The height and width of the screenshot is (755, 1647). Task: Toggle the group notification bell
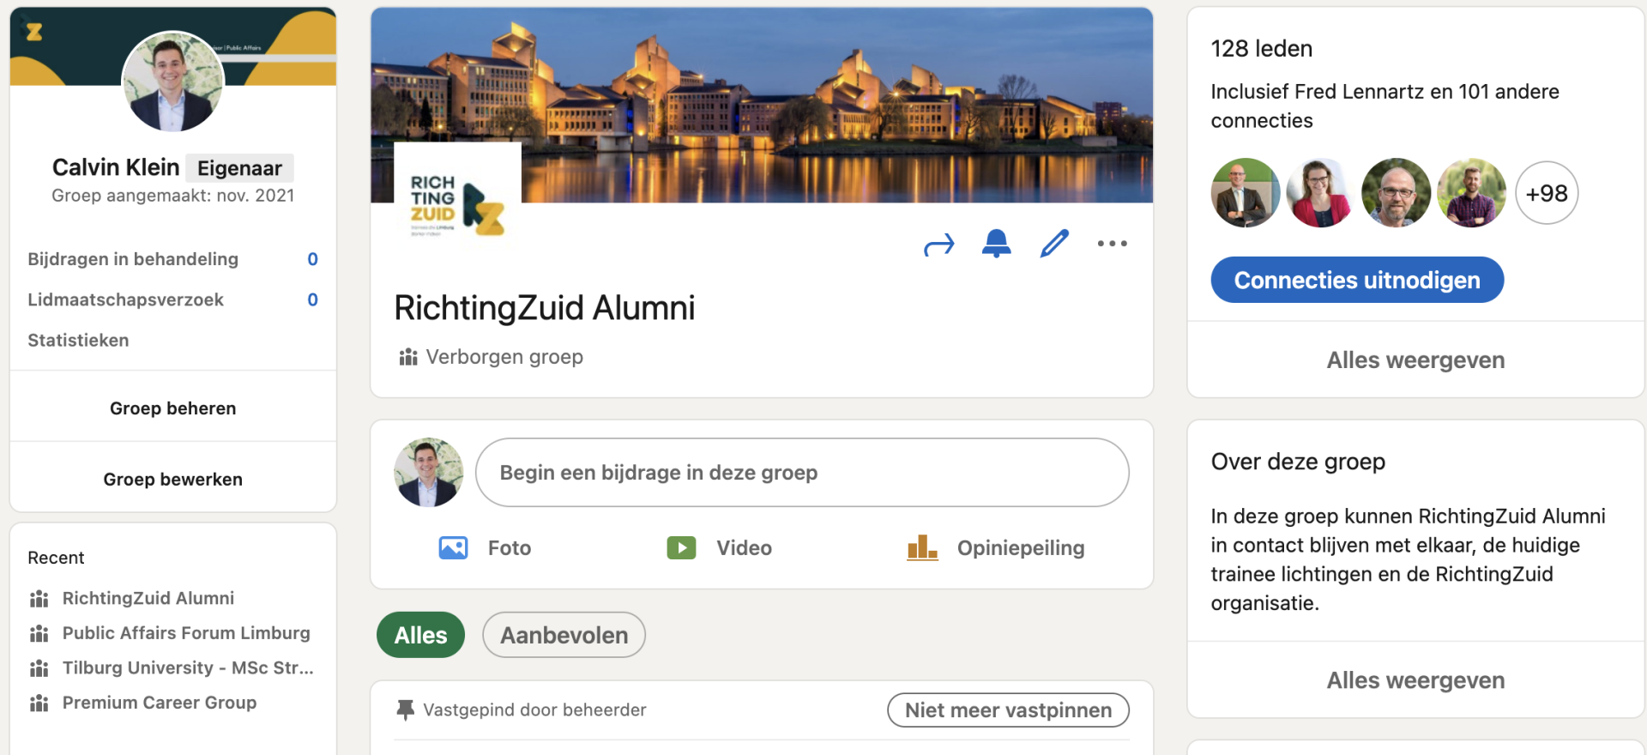coord(996,244)
